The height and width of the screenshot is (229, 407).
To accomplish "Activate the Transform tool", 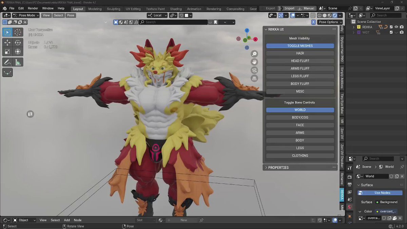I will (x=18, y=52).
